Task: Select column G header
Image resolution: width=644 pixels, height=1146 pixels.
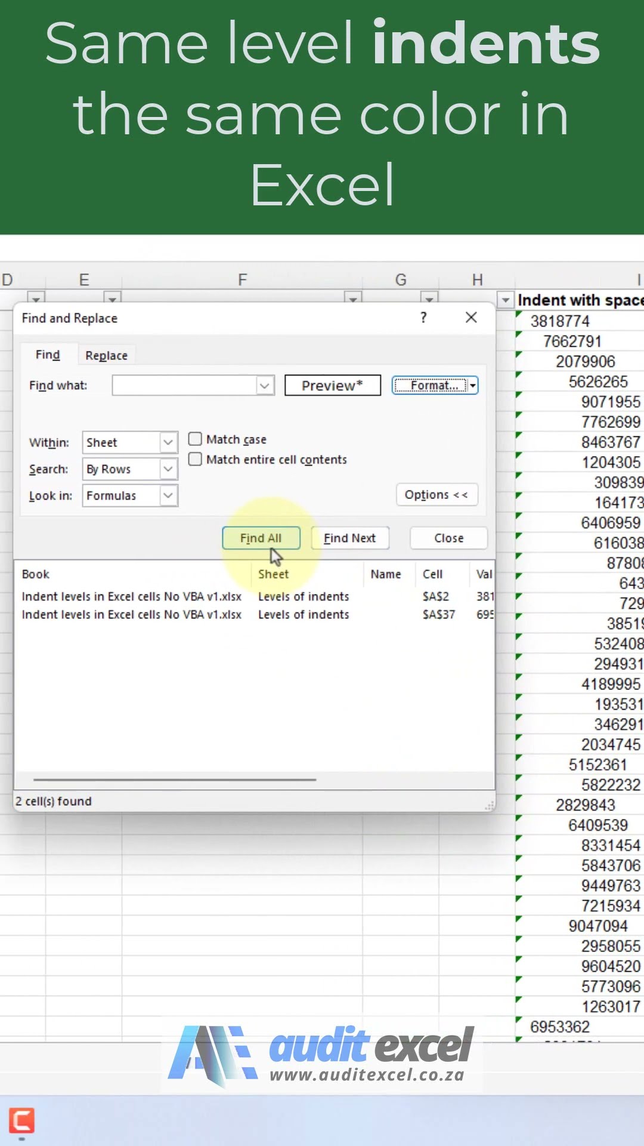Action: (401, 279)
